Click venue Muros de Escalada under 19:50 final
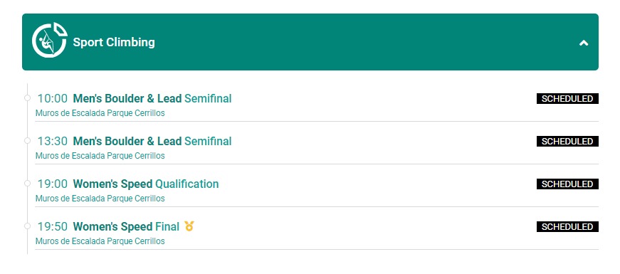The image size is (620, 274). pos(100,241)
